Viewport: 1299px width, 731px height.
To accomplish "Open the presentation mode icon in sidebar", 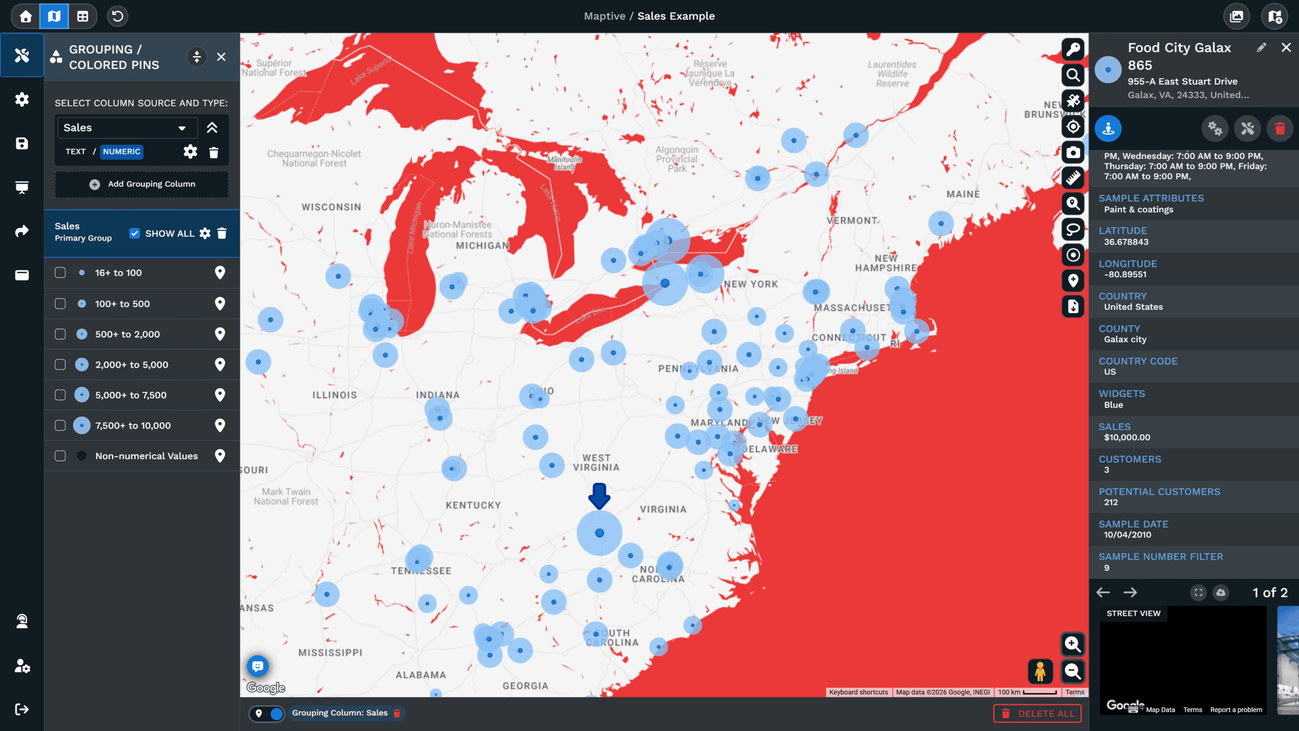I will (x=22, y=187).
